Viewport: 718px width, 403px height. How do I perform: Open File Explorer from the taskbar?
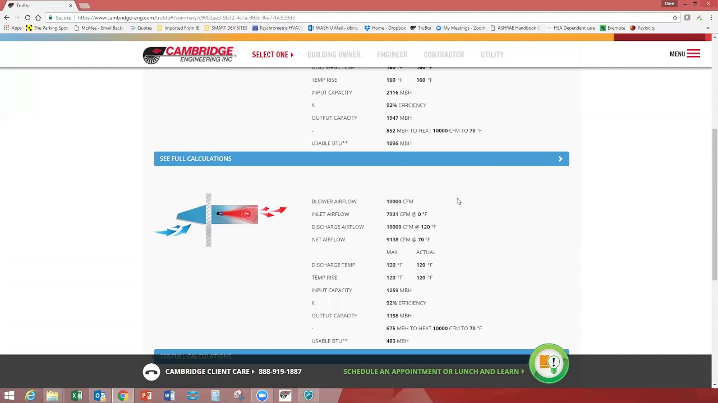pos(52,396)
